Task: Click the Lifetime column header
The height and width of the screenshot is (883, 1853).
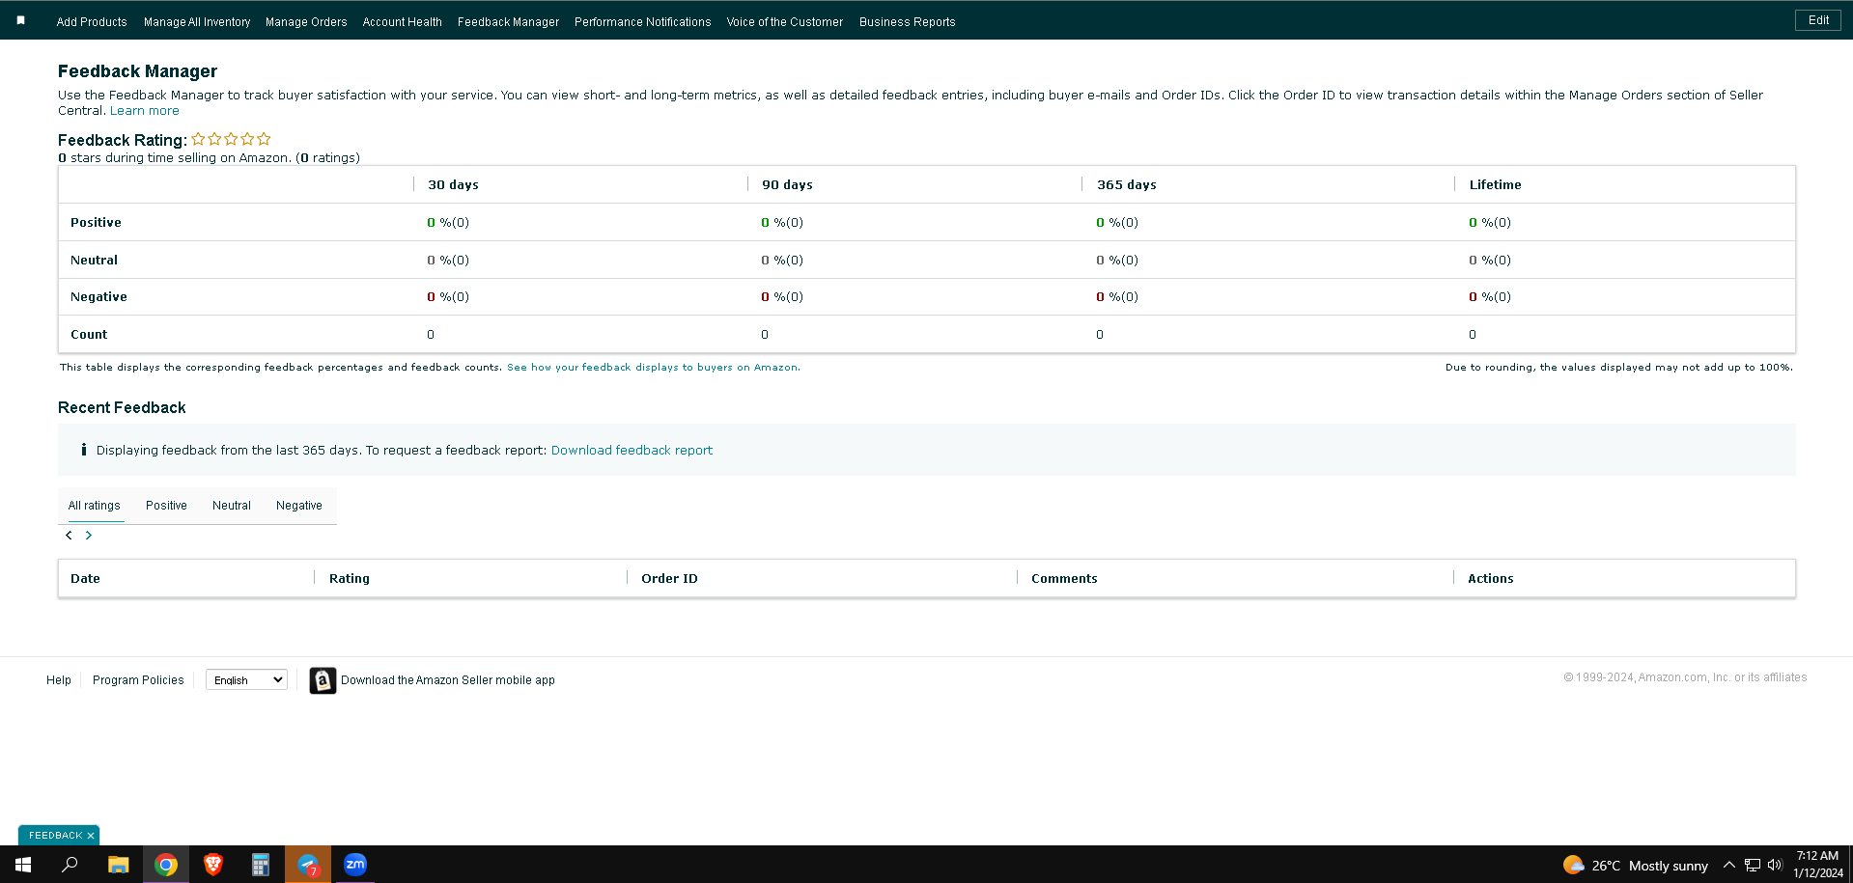Action: (1496, 185)
